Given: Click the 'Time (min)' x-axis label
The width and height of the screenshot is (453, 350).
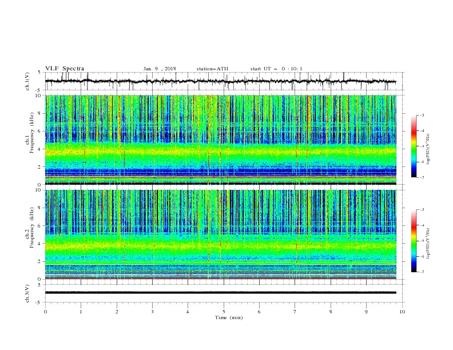Looking at the screenshot, I should (229, 317).
